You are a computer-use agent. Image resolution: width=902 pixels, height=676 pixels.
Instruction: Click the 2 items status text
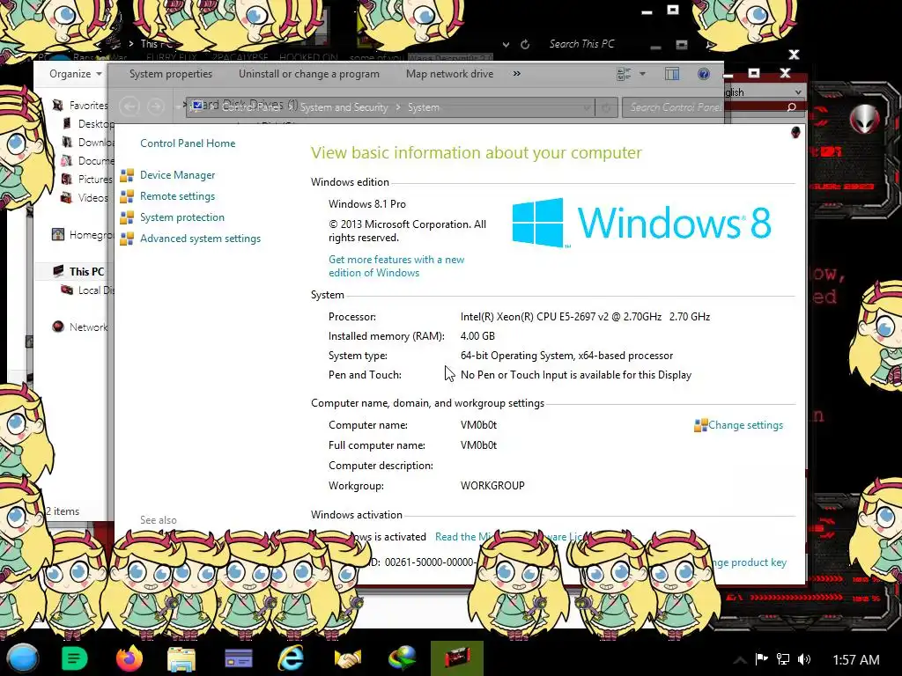(63, 511)
